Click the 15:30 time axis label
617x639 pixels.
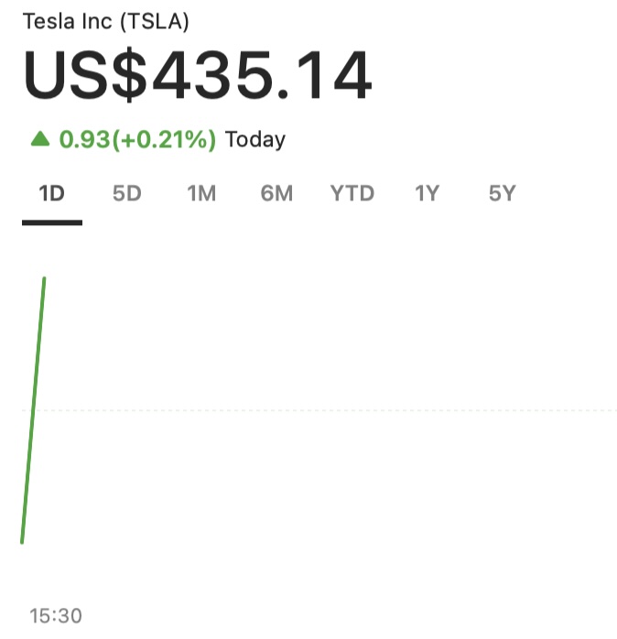tap(55, 616)
